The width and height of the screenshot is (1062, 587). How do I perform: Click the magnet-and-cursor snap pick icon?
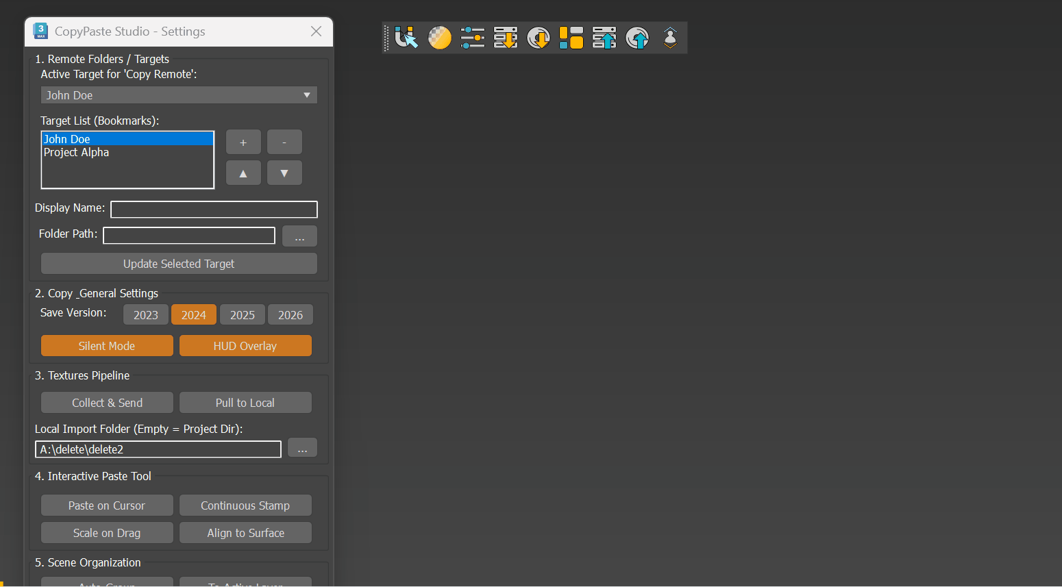point(406,38)
